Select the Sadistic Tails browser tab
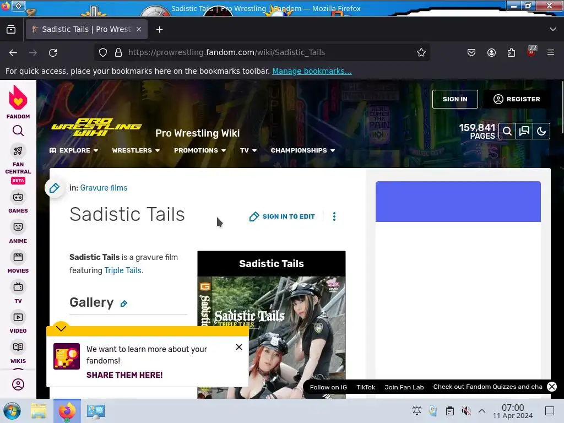Image resolution: width=564 pixels, height=423 pixels. click(86, 29)
